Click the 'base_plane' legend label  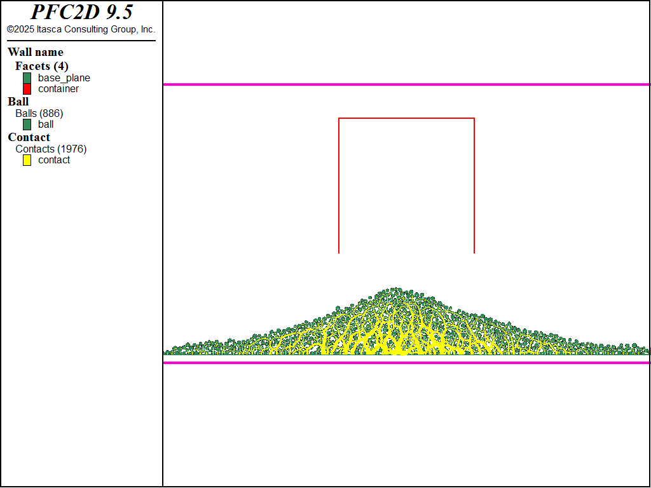(64, 78)
